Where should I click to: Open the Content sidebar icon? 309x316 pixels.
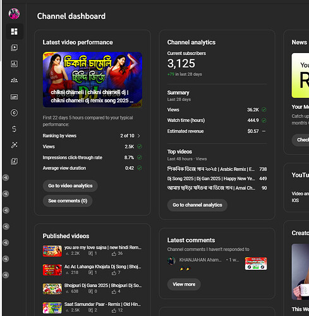pyautogui.click(x=14, y=47)
